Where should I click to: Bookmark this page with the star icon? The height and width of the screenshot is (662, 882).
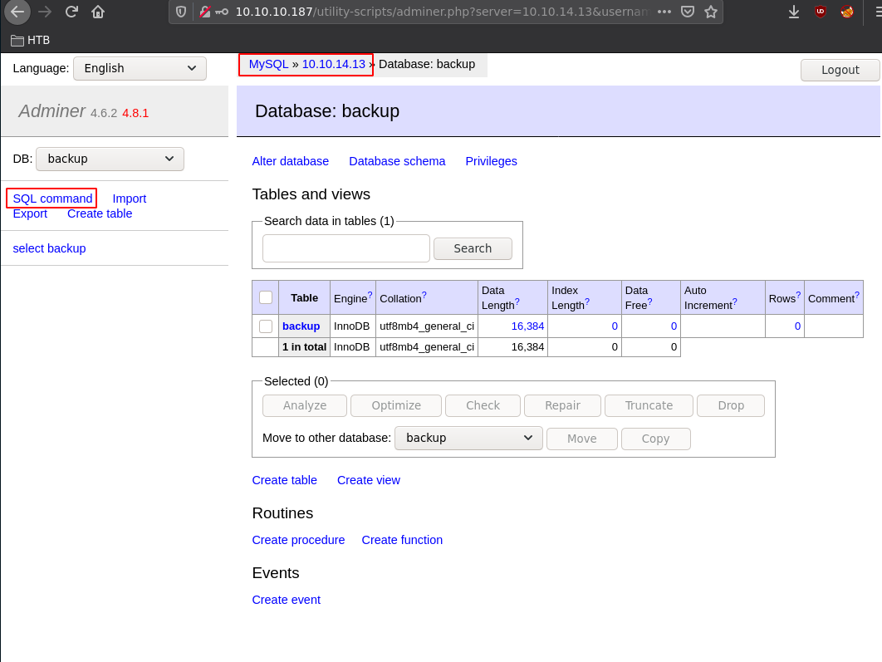(711, 12)
